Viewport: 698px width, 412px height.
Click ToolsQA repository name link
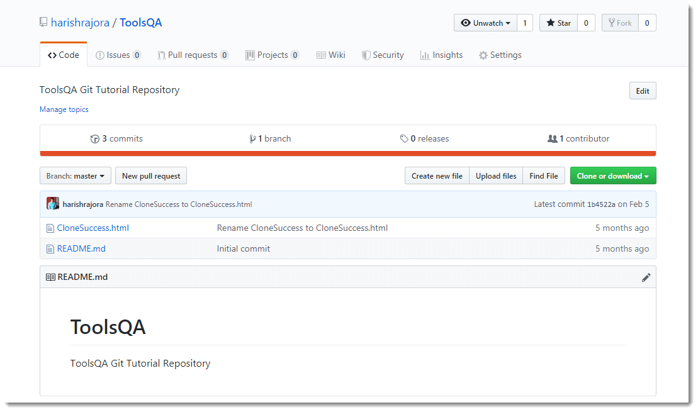click(140, 23)
